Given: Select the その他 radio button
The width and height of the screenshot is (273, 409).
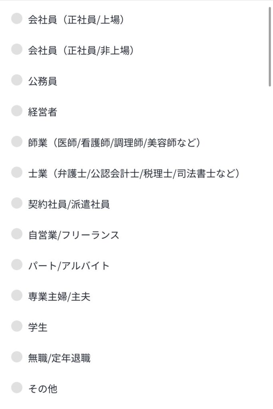Looking at the screenshot, I should (x=17, y=388).
